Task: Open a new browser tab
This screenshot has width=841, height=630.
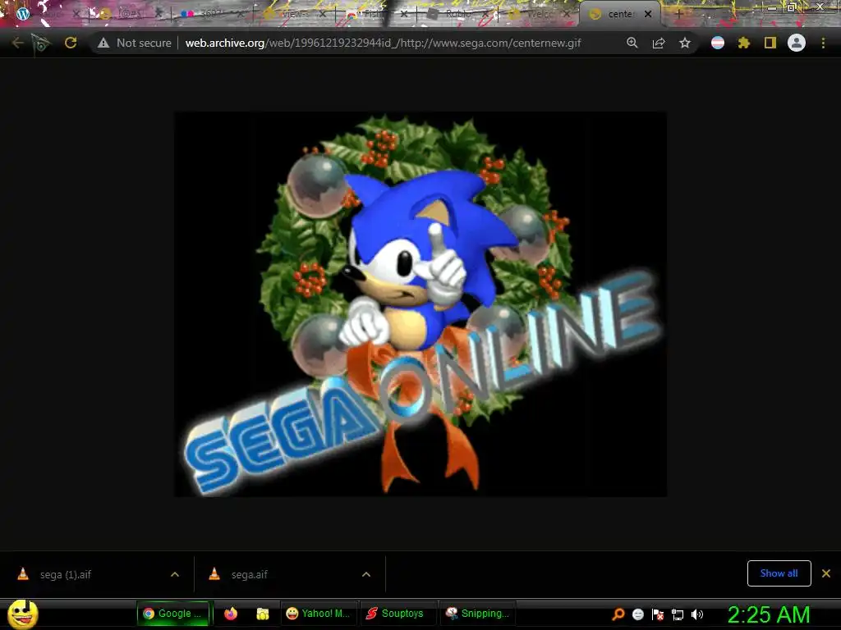Action: pyautogui.click(x=678, y=14)
